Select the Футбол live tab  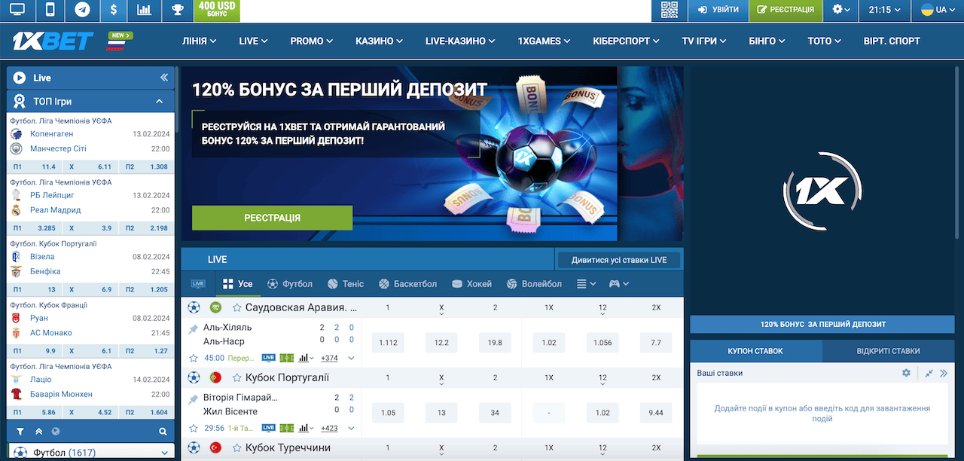tap(290, 284)
